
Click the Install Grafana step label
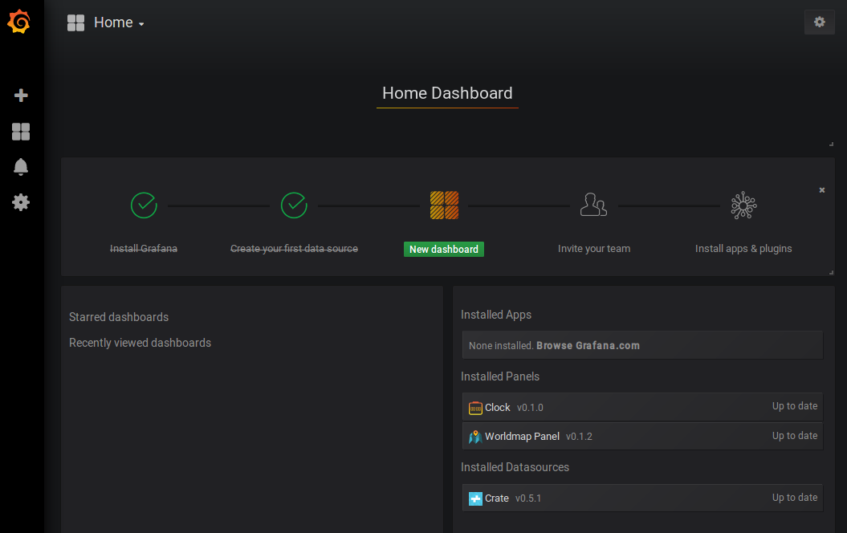pyautogui.click(x=144, y=248)
